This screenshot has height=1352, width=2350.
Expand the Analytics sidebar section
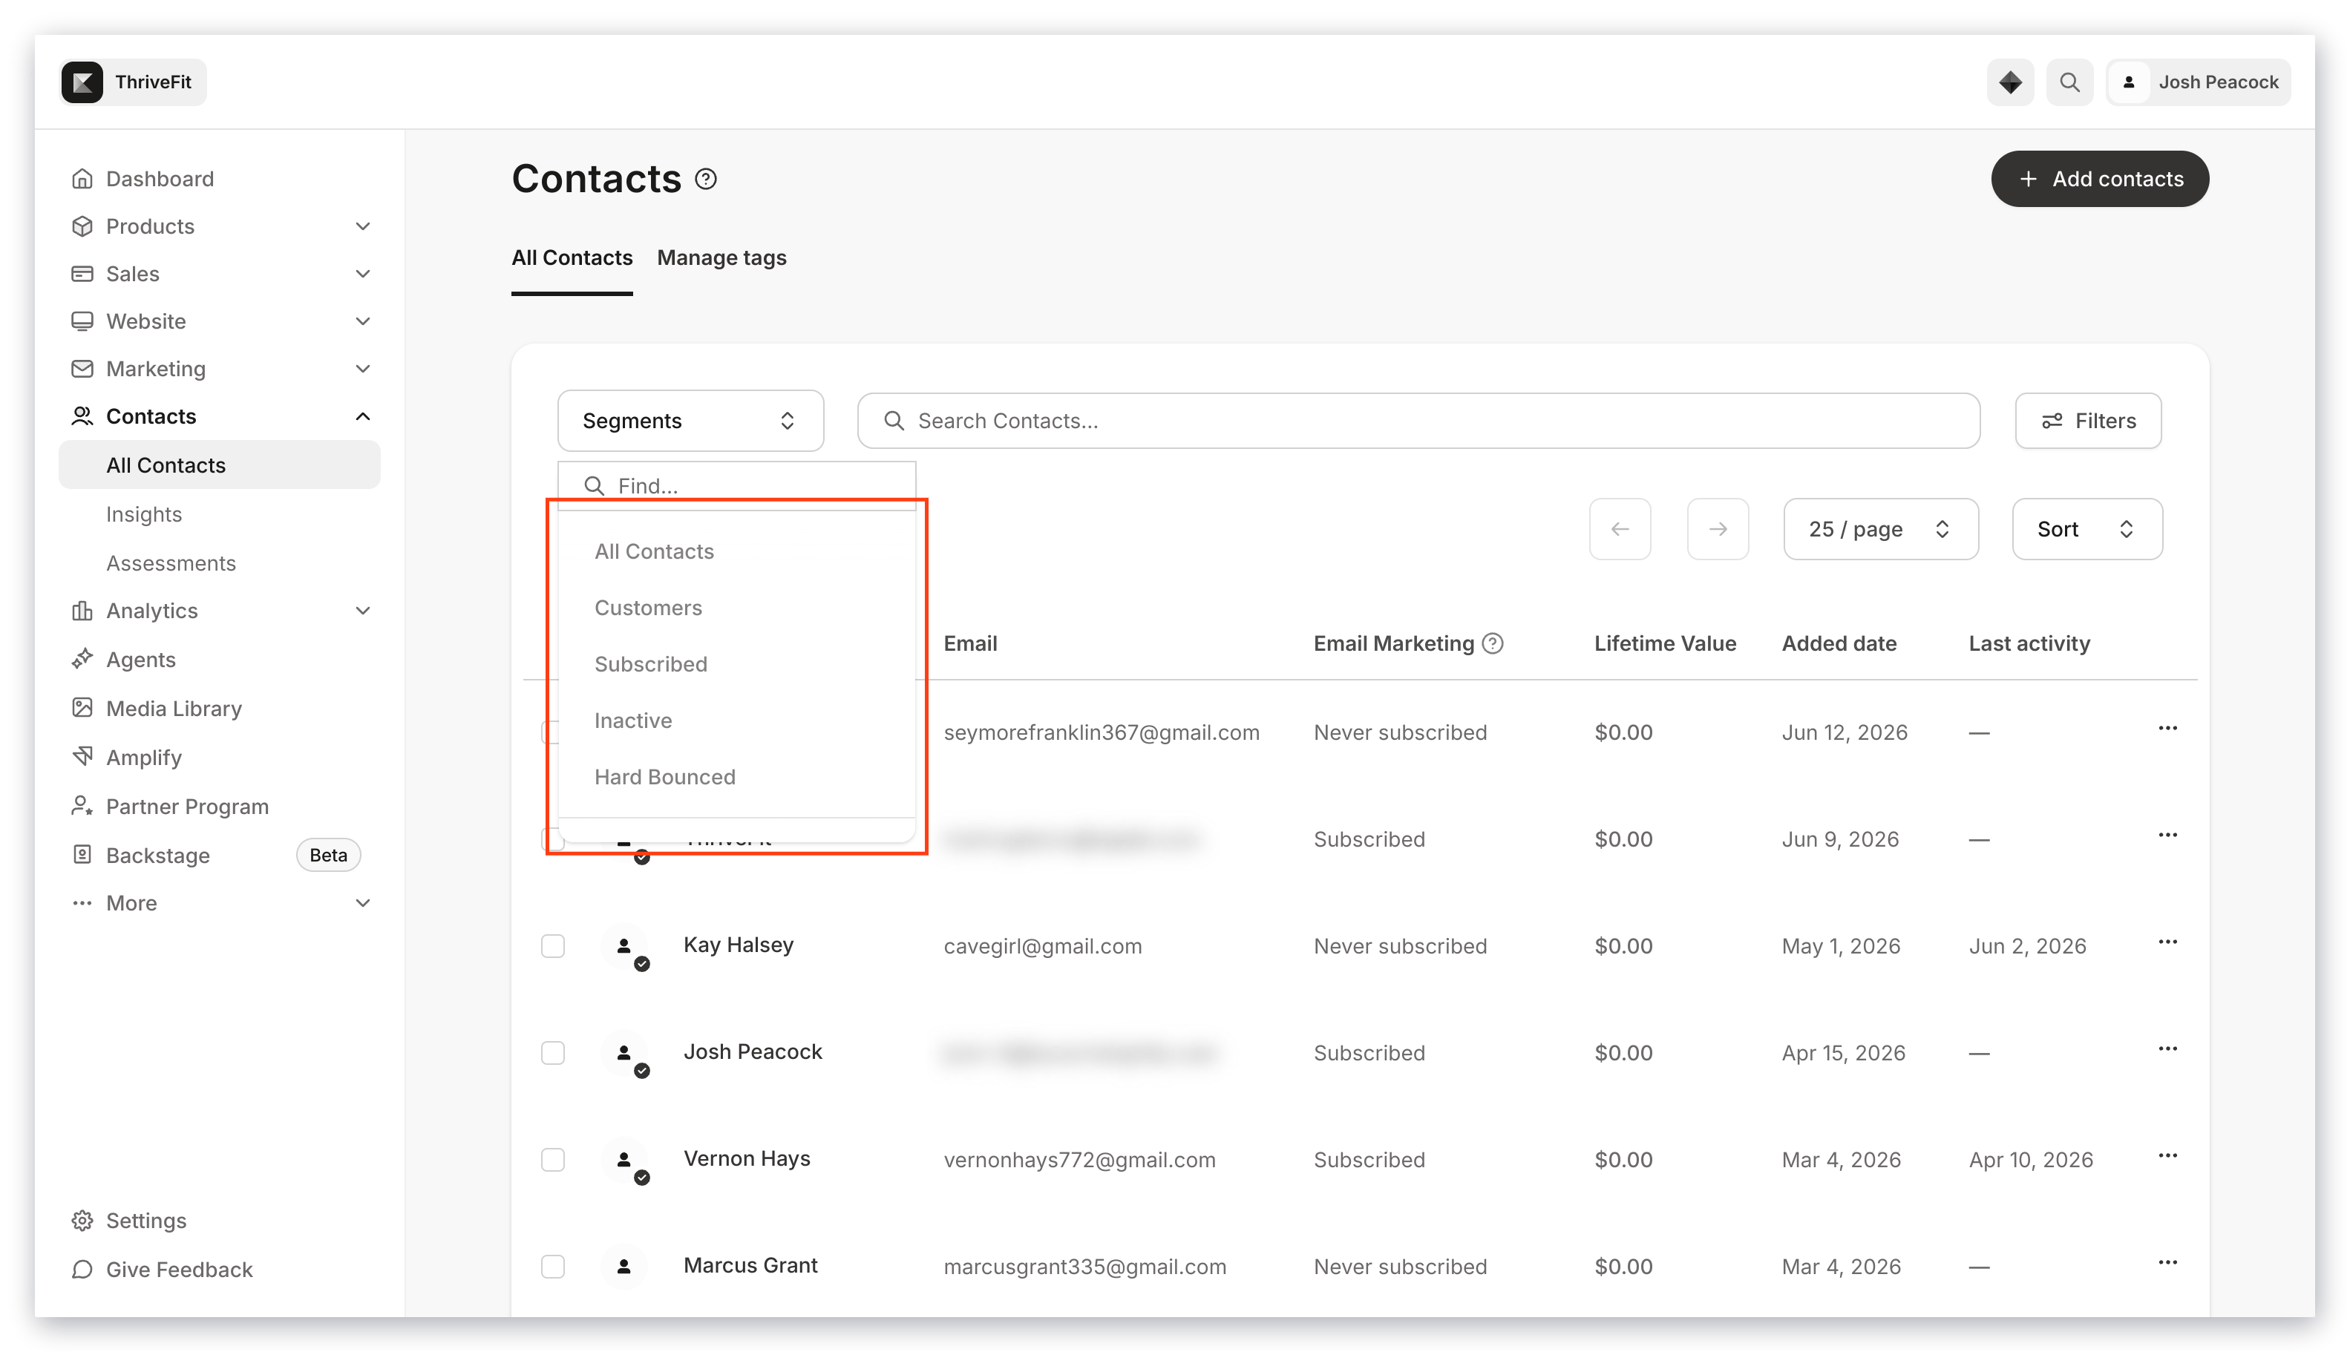(363, 610)
